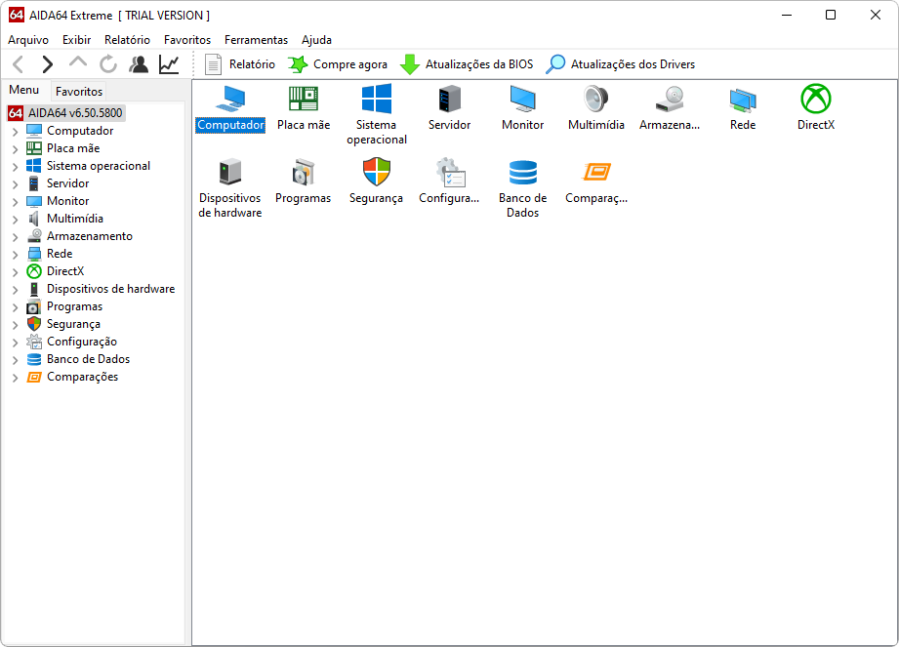Open the Multimídia speaker icon
This screenshot has height=647, width=899.
click(x=595, y=100)
